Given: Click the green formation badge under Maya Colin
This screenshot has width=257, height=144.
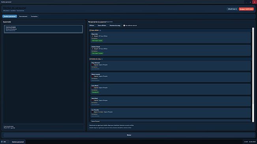Looking at the screenshot, I should [x=97, y=41].
